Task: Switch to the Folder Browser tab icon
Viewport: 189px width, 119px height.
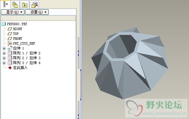Action: click(x=15, y=5)
